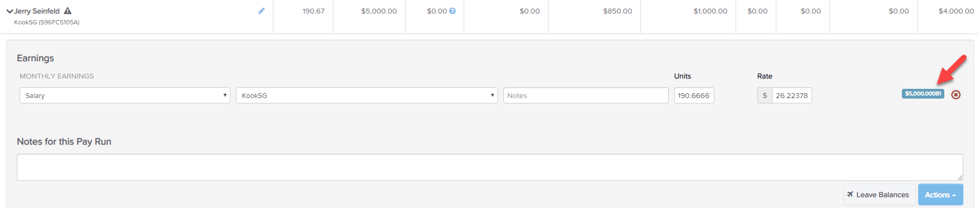978x208 pixels.
Task: Click the Jerry Seinfeld employee name
Action: 37,11
